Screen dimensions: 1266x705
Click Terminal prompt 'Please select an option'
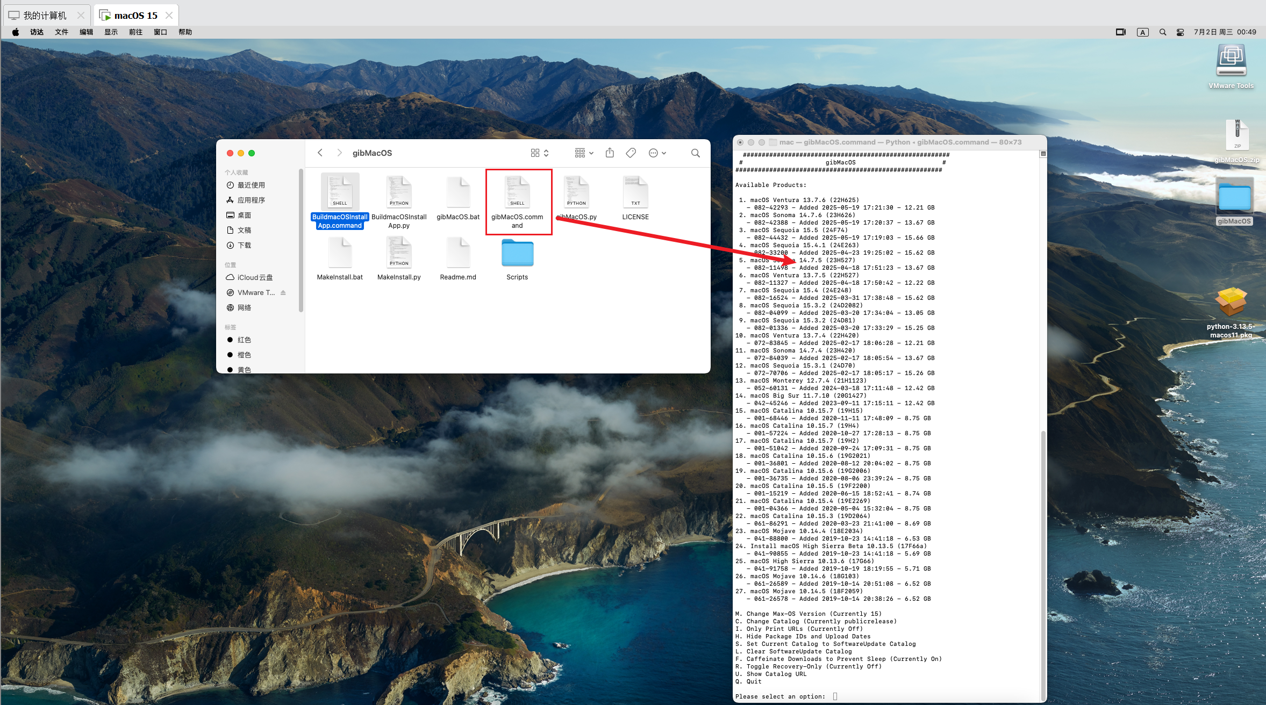[780, 696]
